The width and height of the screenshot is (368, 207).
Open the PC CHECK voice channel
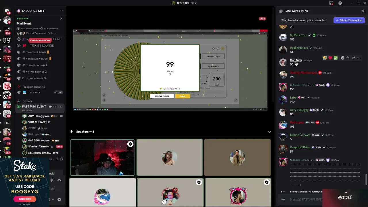click(39, 92)
